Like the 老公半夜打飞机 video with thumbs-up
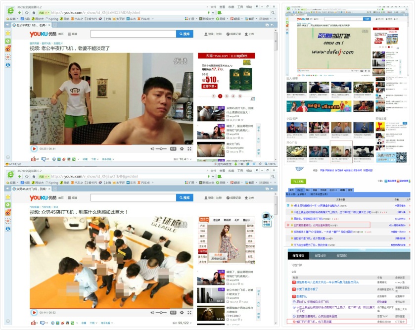Image resolution: width=415 pixels, height=330 pixels. point(33,159)
